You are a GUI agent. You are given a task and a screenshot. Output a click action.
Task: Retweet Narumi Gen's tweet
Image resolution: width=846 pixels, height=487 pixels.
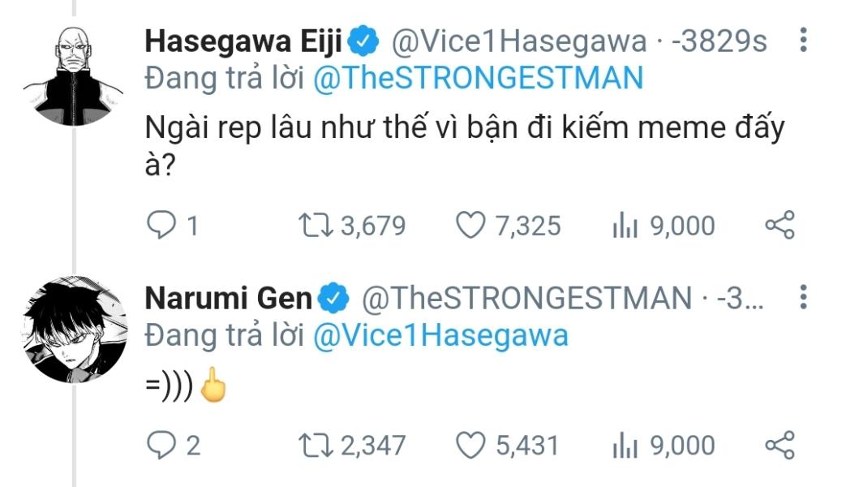(x=352, y=446)
